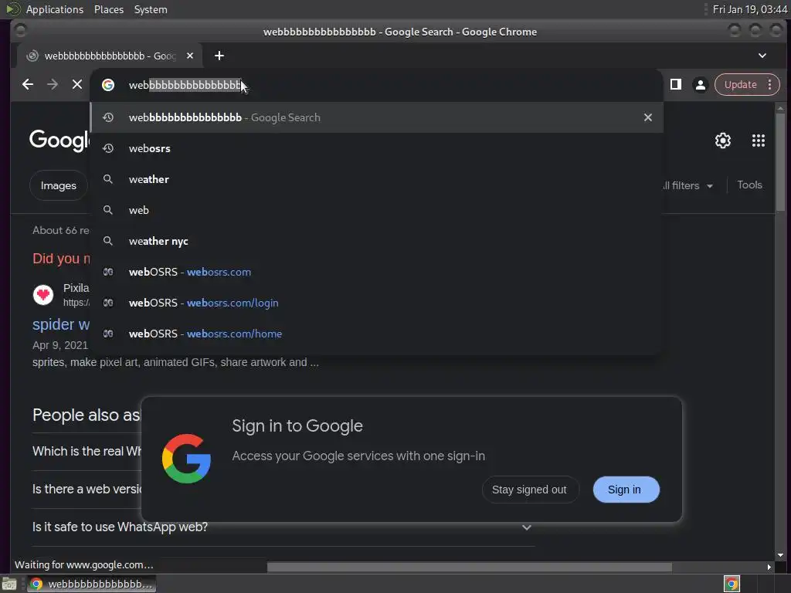
Task: Click the show desktop icon in the bottom panel
Action: pyautogui.click(x=9, y=584)
